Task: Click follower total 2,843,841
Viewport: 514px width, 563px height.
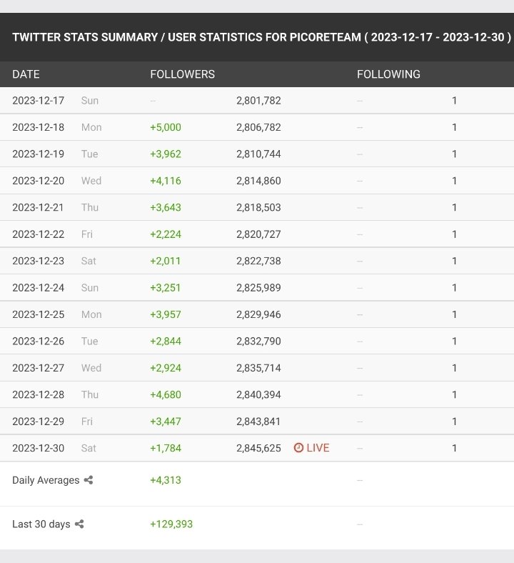Action: 258,422
